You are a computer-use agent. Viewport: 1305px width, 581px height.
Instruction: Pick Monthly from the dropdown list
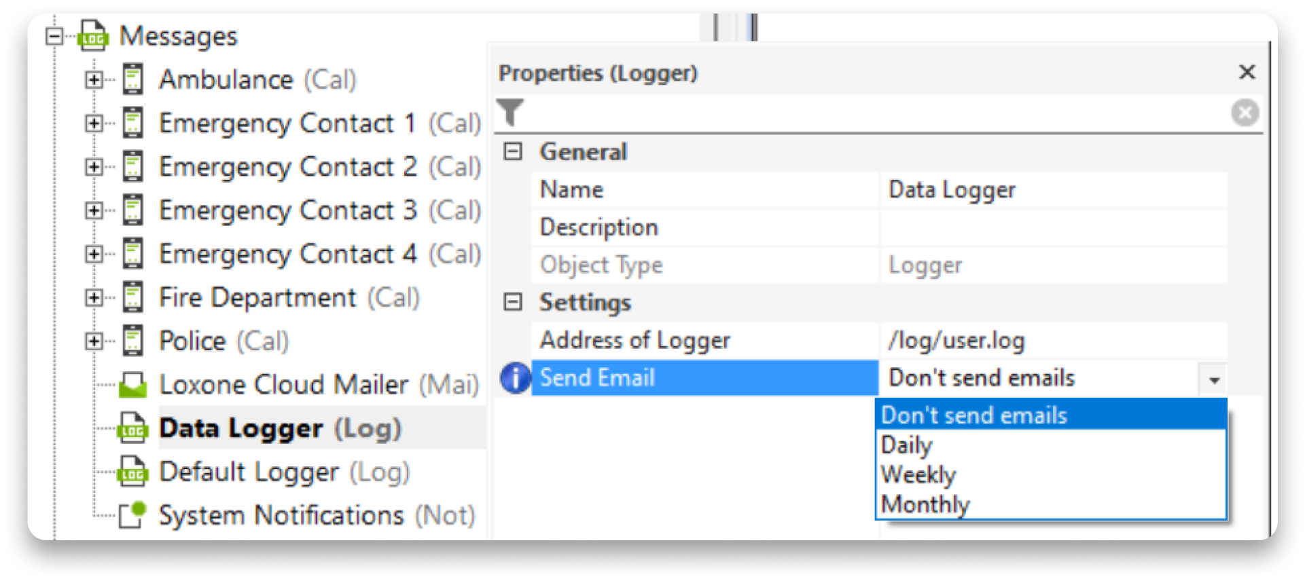pyautogui.click(x=925, y=505)
